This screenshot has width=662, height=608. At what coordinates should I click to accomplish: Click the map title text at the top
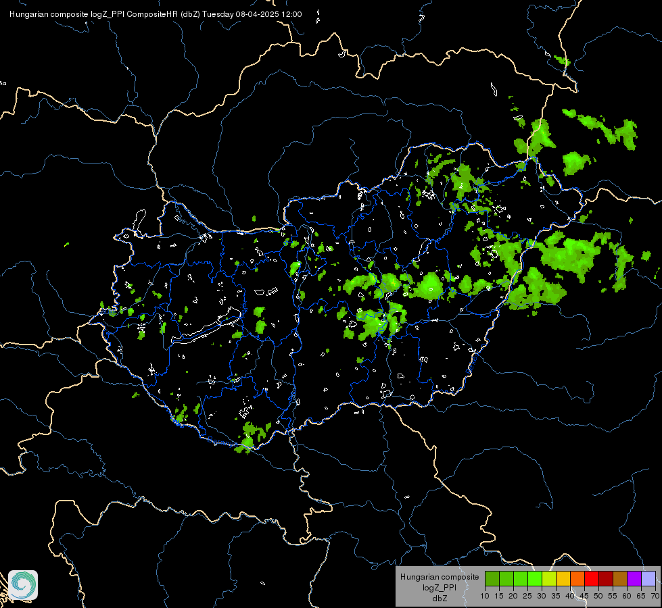click(156, 14)
